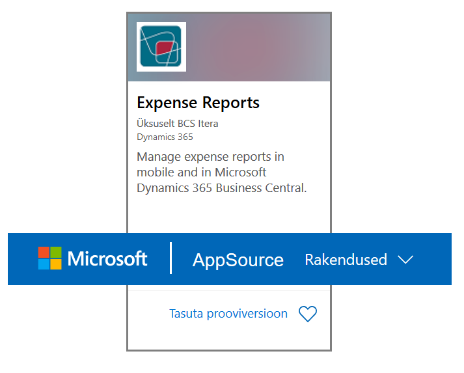Viewport: 464px width, 373px height.
Task: Open the Expense Reports app title
Action: point(198,103)
